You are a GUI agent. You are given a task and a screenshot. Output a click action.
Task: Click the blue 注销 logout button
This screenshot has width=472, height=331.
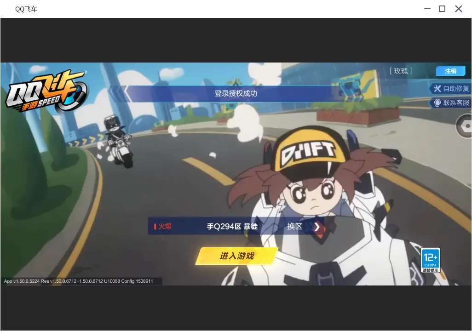451,71
